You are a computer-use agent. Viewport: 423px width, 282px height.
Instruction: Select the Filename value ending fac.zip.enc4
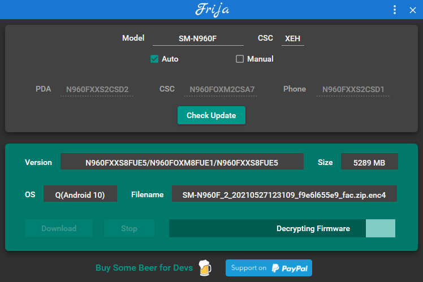pyautogui.click(x=284, y=194)
